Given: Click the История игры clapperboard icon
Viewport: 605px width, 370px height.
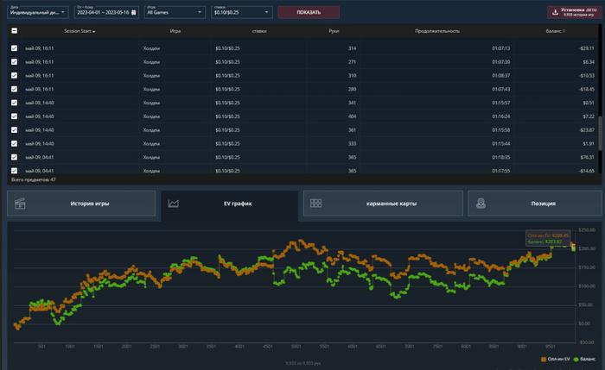Looking at the screenshot, I should click(x=20, y=204).
